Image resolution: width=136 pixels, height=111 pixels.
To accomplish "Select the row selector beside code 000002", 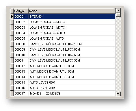I will click(12, 22).
